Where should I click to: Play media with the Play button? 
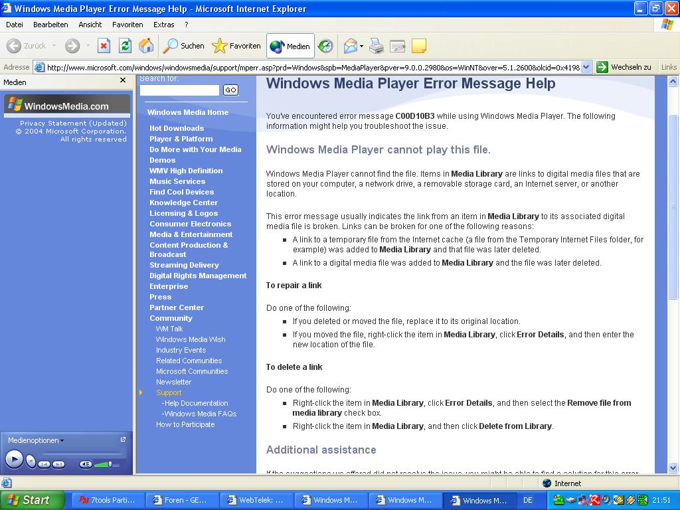(14, 460)
